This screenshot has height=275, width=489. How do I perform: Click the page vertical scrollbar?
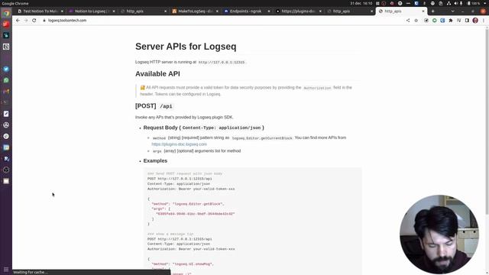coord(487,121)
